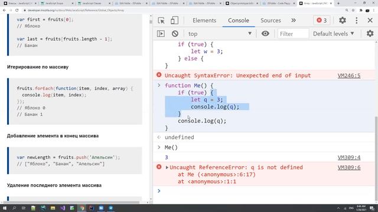Open source link VM309:4
This screenshot has width=378, height=212.
tap(349, 157)
